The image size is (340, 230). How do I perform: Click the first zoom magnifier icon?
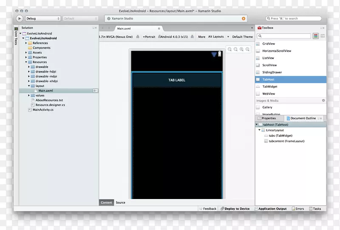pos(229,49)
